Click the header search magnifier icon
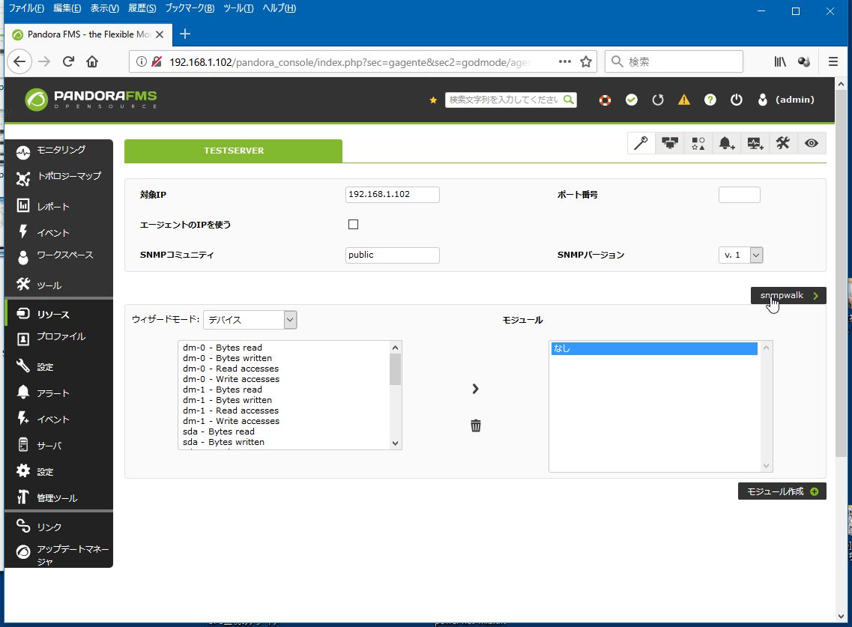The height and width of the screenshot is (627, 852). [568, 100]
